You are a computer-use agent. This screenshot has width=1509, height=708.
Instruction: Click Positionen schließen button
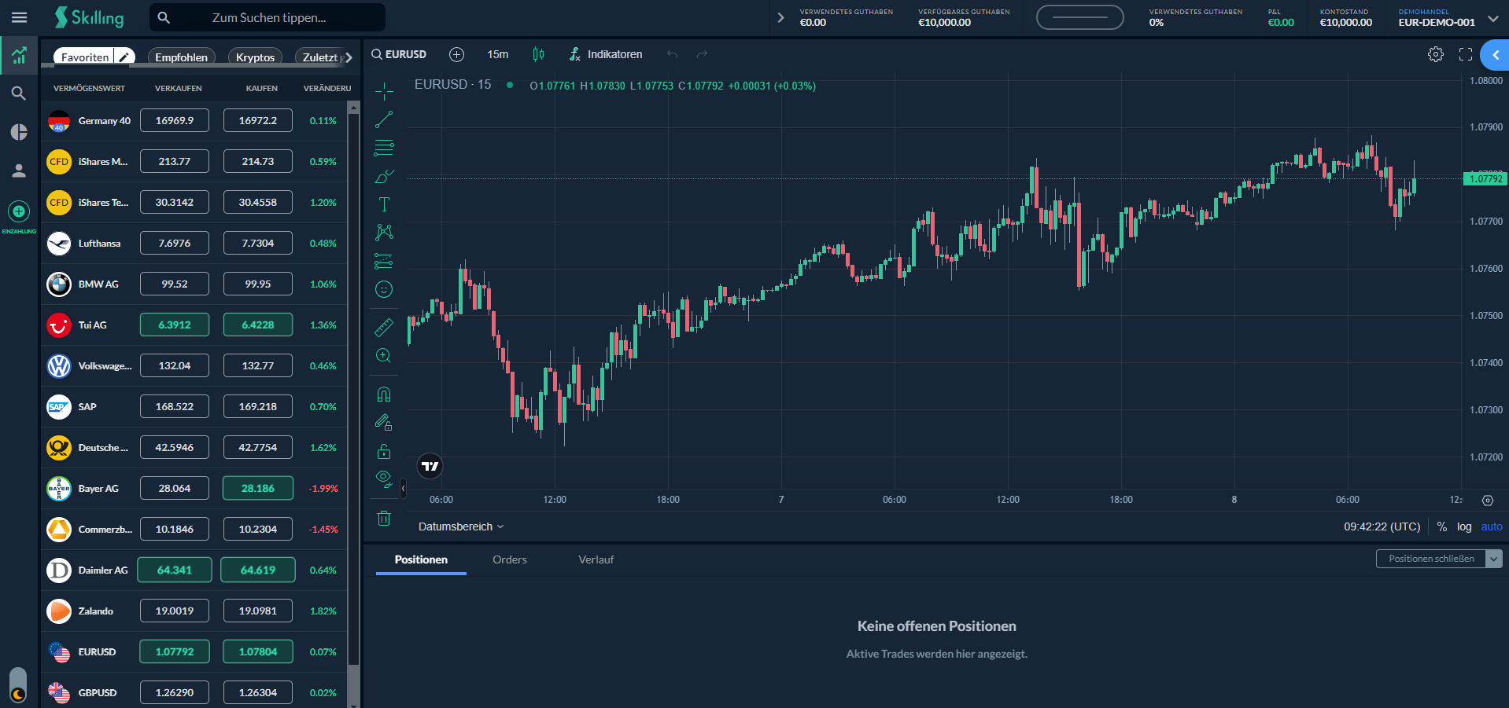(x=1431, y=559)
